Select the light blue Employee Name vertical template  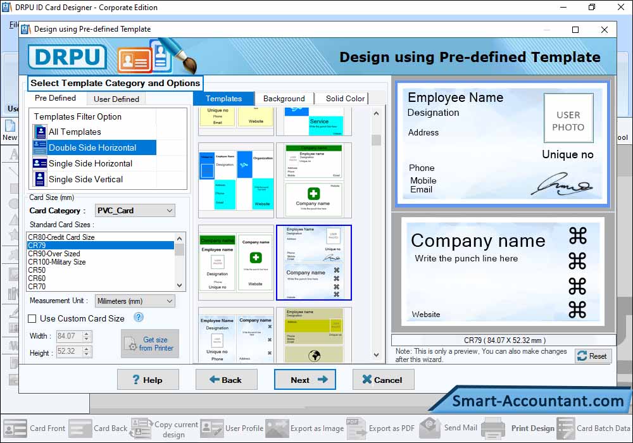pyautogui.click(x=236, y=335)
